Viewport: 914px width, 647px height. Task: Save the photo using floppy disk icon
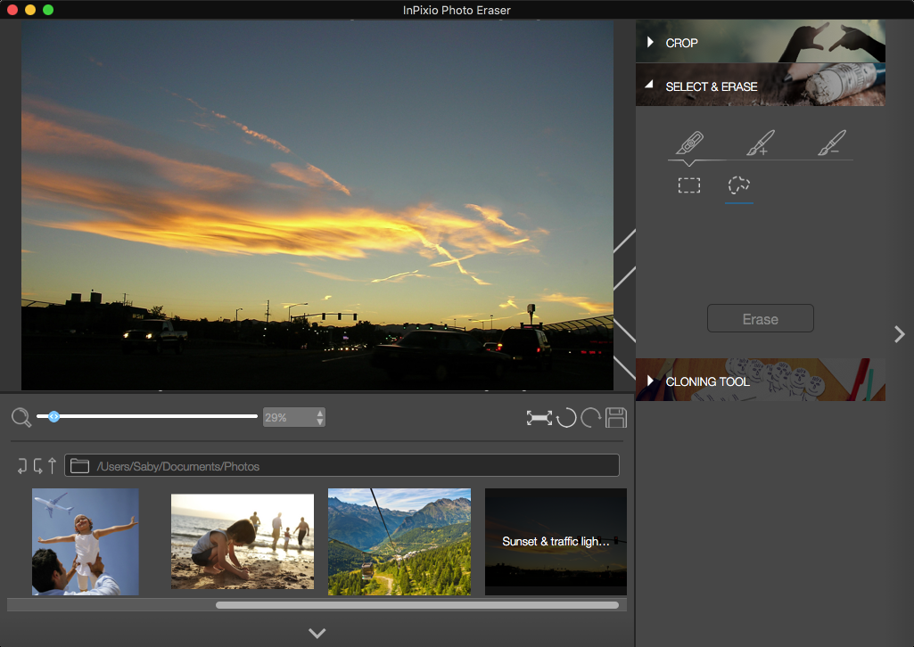[x=616, y=418]
